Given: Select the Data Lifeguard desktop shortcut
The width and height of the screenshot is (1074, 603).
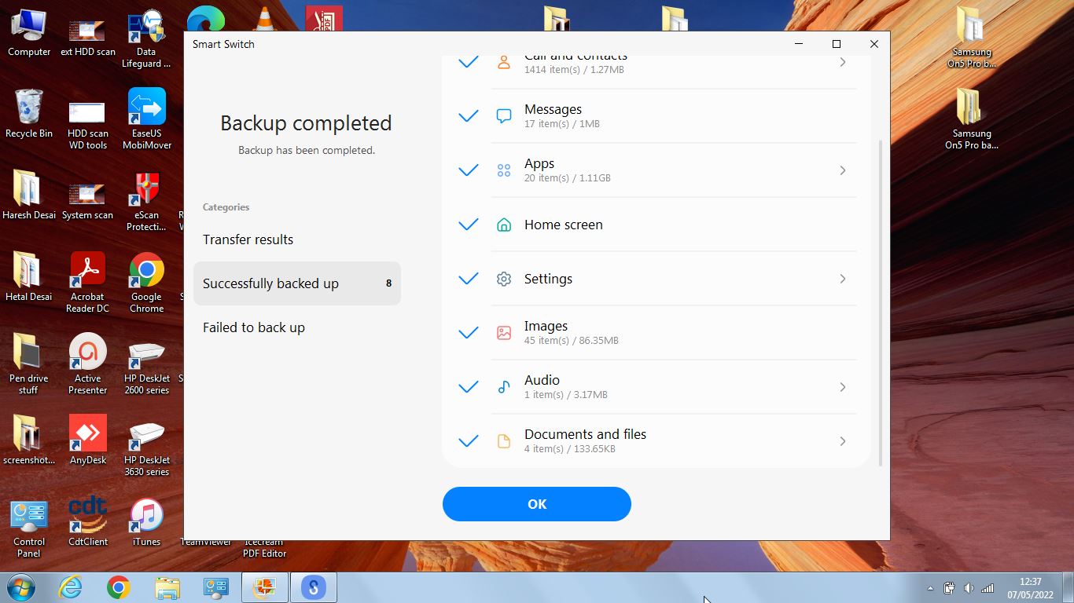Looking at the screenshot, I should [x=146, y=38].
